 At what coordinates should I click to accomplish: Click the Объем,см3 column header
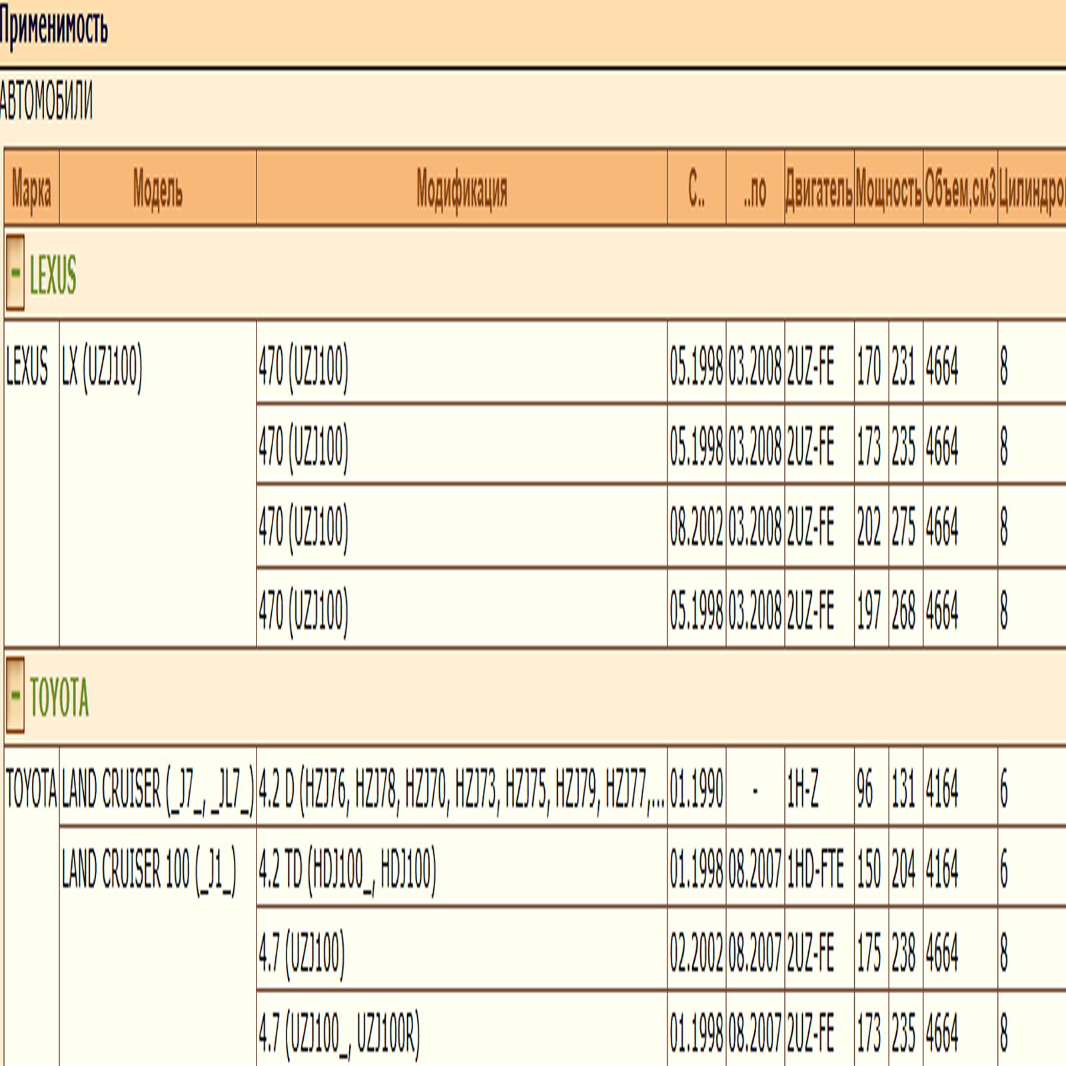(959, 189)
